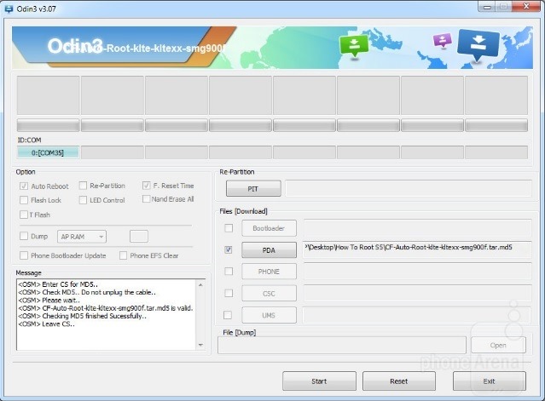Click the large blue download bubble icon
This screenshot has height=401, width=545.
click(478, 44)
